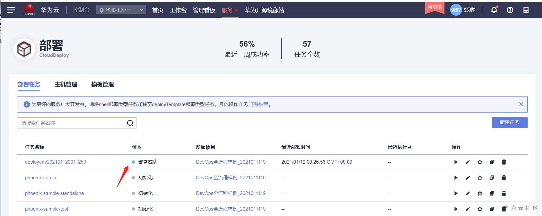Edit the deployenv202101120011259 task
The height and width of the screenshot is (216, 542).
(x=468, y=162)
